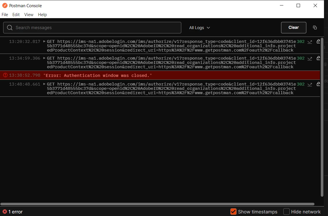Click the lock icon on the 13:34:59.306 row

(318, 58)
